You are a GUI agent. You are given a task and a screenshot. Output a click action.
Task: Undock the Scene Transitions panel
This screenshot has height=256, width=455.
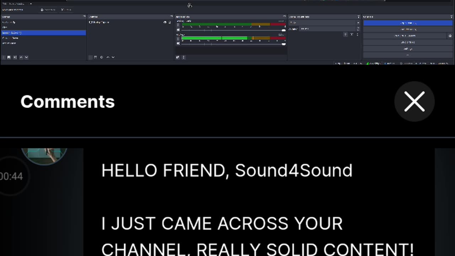click(358, 17)
